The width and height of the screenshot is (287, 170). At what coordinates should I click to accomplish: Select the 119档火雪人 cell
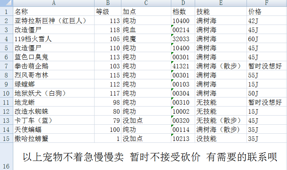click(54, 39)
